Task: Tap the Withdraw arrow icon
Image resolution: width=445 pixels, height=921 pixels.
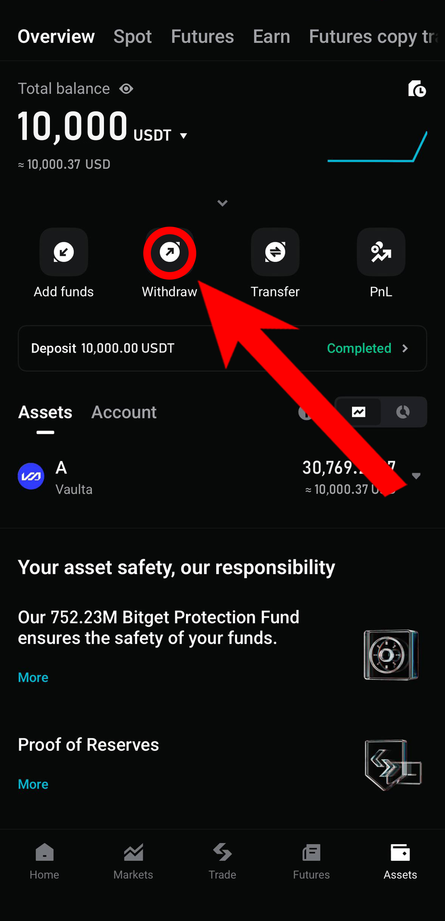Action: tap(170, 252)
